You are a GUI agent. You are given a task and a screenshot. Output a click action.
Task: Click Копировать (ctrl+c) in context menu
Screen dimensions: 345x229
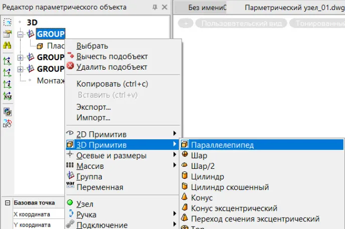(x=112, y=84)
